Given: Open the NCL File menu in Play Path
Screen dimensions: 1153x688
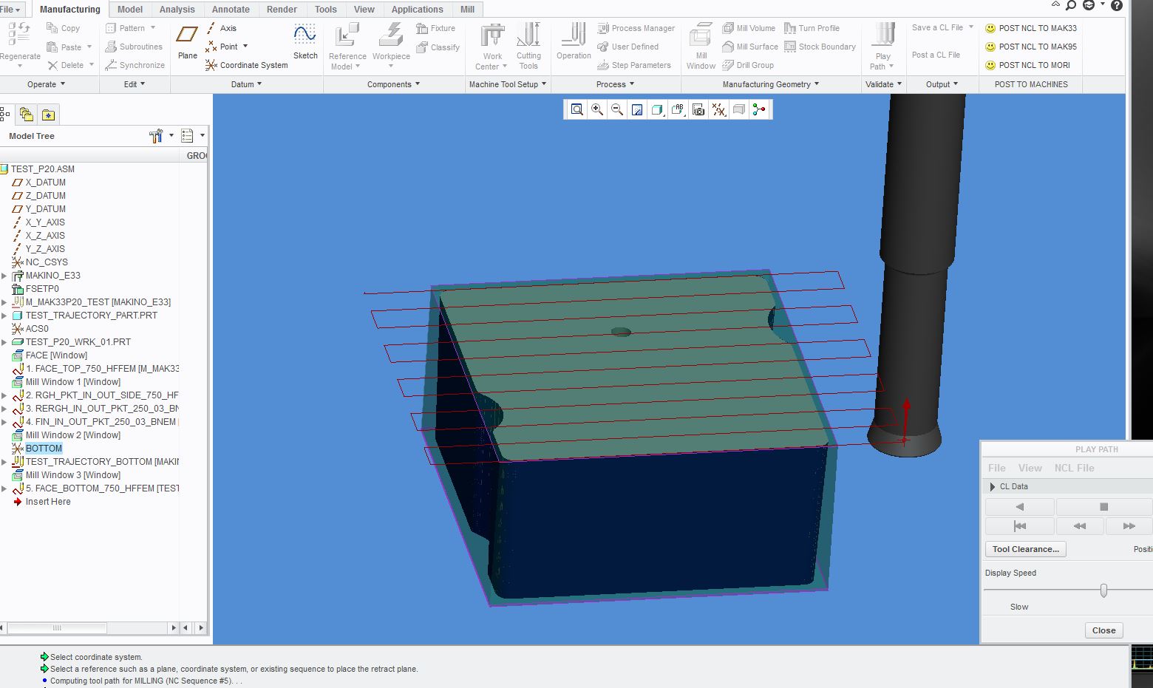Looking at the screenshot, I should 1075,468.
